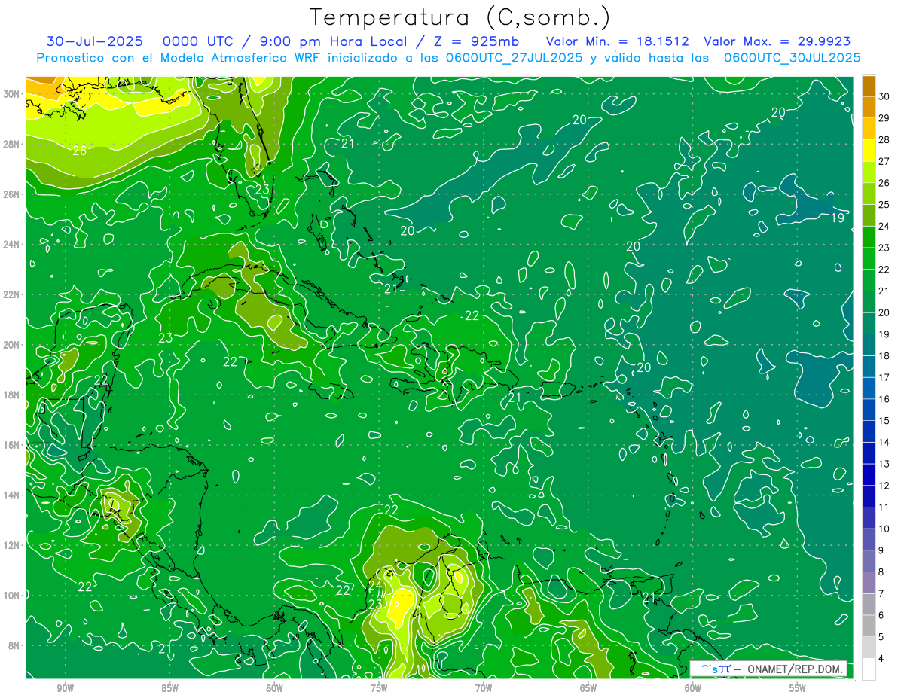The height and width of the screenshot is (698, 904).
Task: Select the gray swatch between legend 5 and 6
Action: 869,626
